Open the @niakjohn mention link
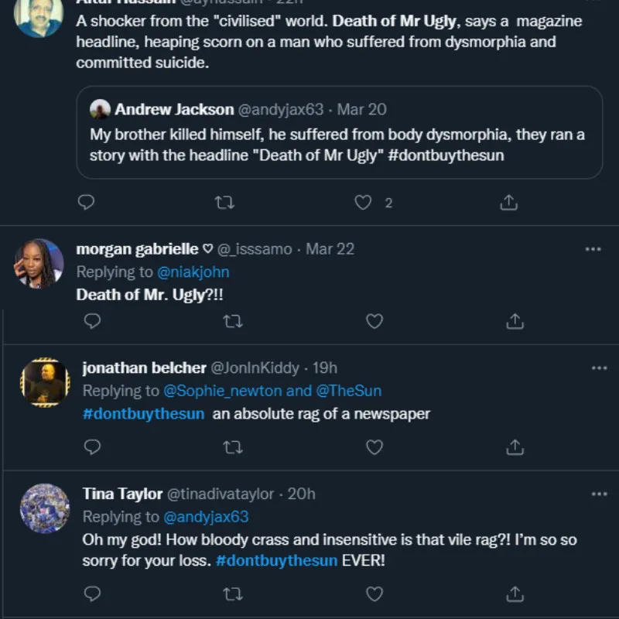The height and width of the screenshot is (619, 619). coord(193,272)
